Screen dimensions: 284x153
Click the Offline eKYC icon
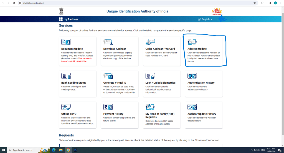tap(66, 107)
